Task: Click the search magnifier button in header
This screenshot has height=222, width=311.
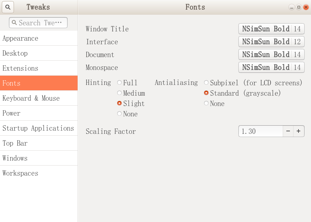Action: click(8, 7)
